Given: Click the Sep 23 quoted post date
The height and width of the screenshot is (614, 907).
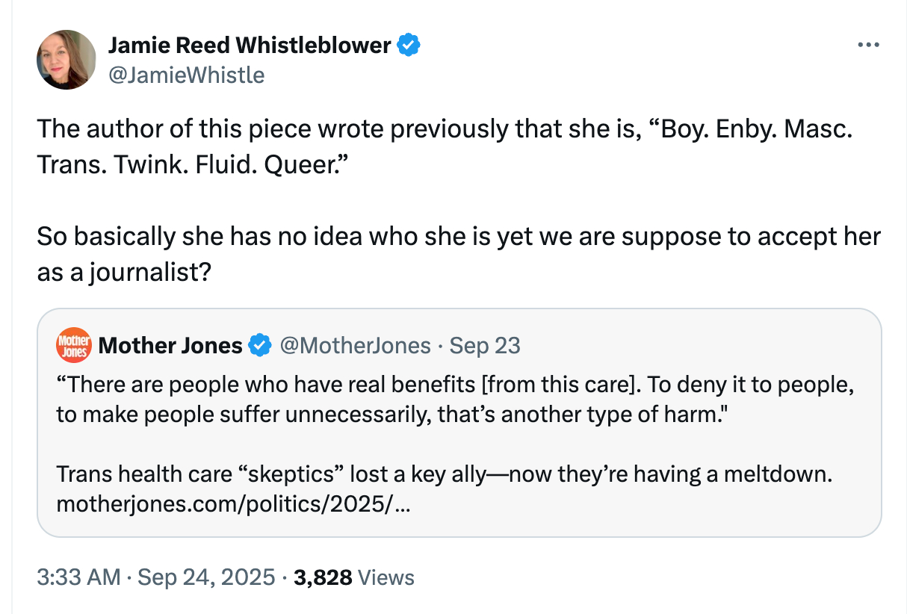Looking at the screenshot, I should [x=486, y=346].
